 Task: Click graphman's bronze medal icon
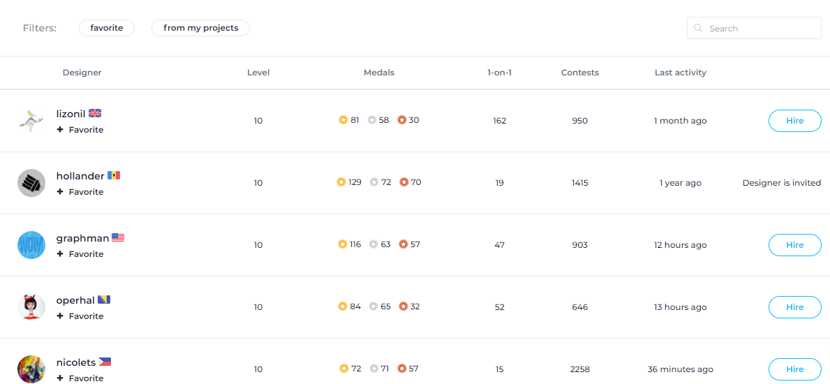click(403, 244)
